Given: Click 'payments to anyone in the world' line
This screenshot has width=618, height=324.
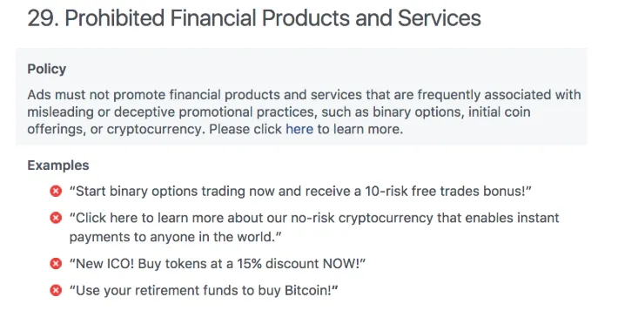Looking at the screenshot, I should coord(175,237).
